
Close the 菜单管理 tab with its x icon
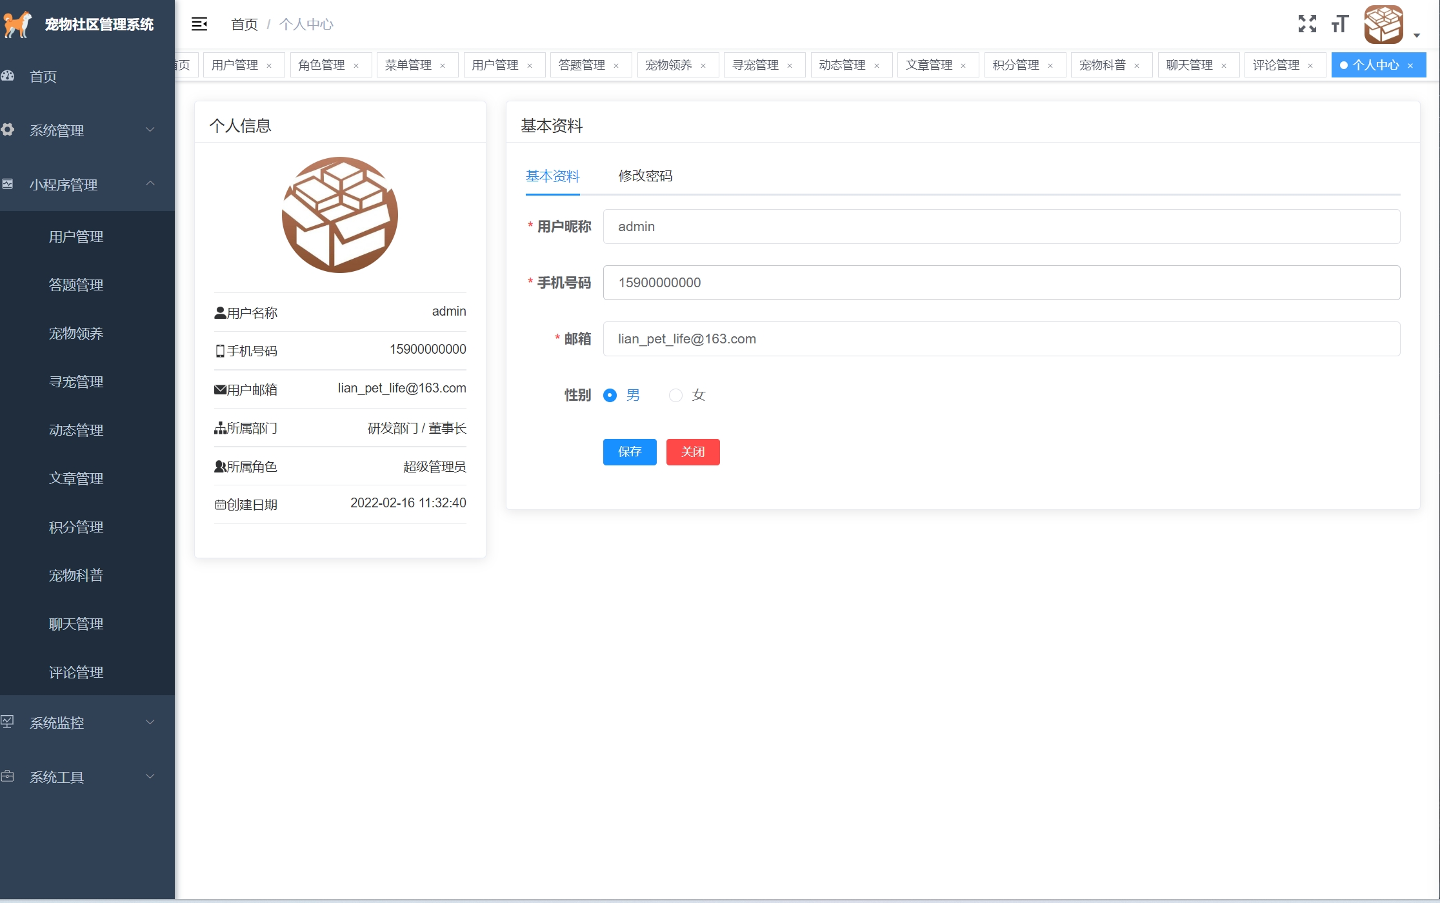coord(443,65)
